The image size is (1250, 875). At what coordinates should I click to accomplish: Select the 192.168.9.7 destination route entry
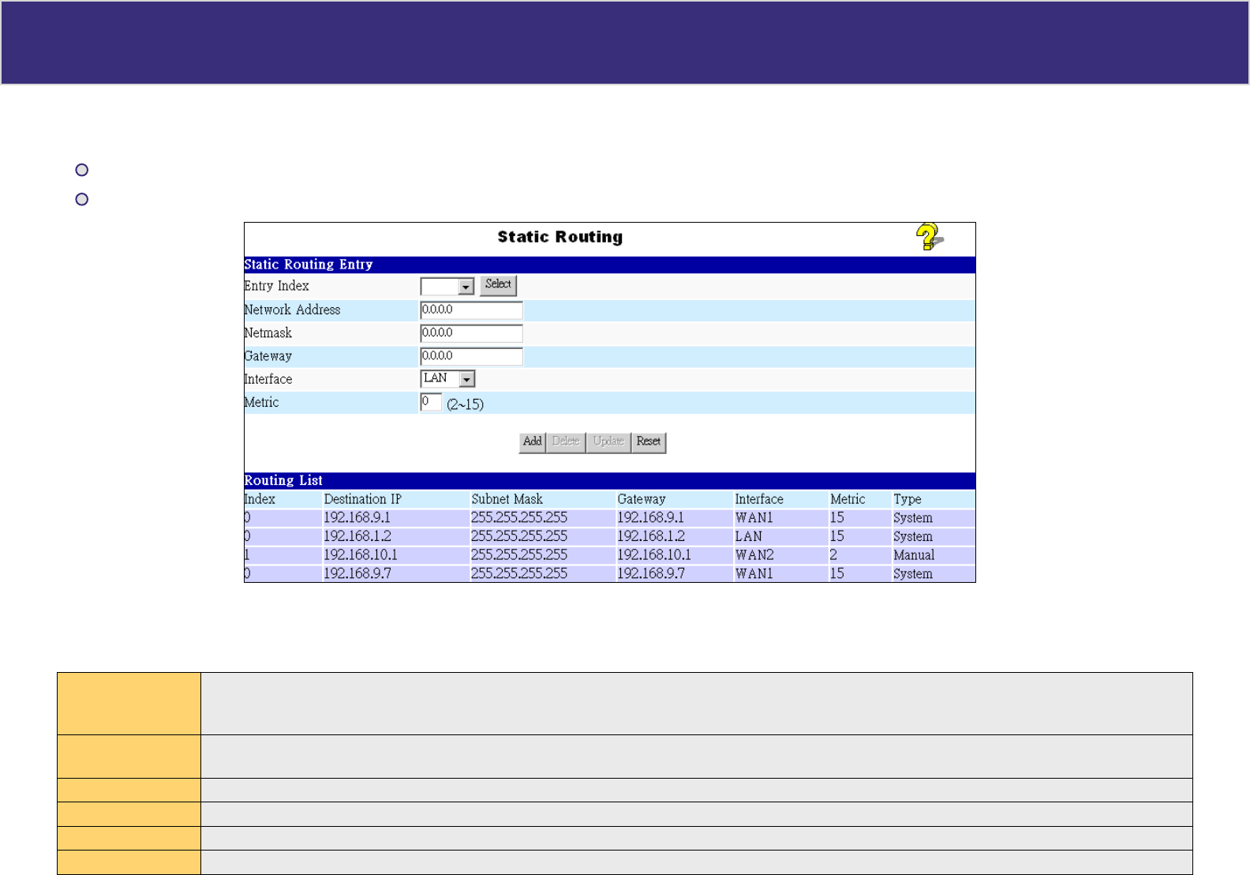pos(357,574)
